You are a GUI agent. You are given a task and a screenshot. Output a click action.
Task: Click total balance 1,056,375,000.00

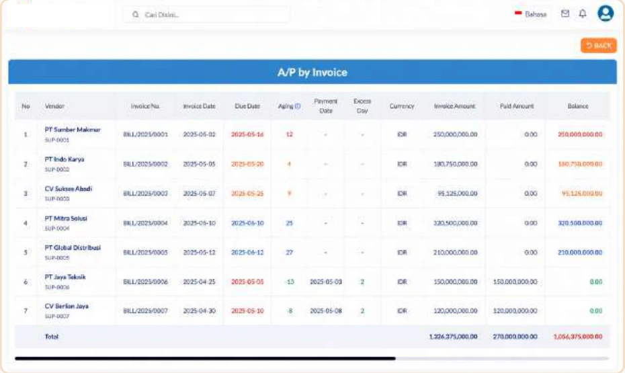click(578, 337)
